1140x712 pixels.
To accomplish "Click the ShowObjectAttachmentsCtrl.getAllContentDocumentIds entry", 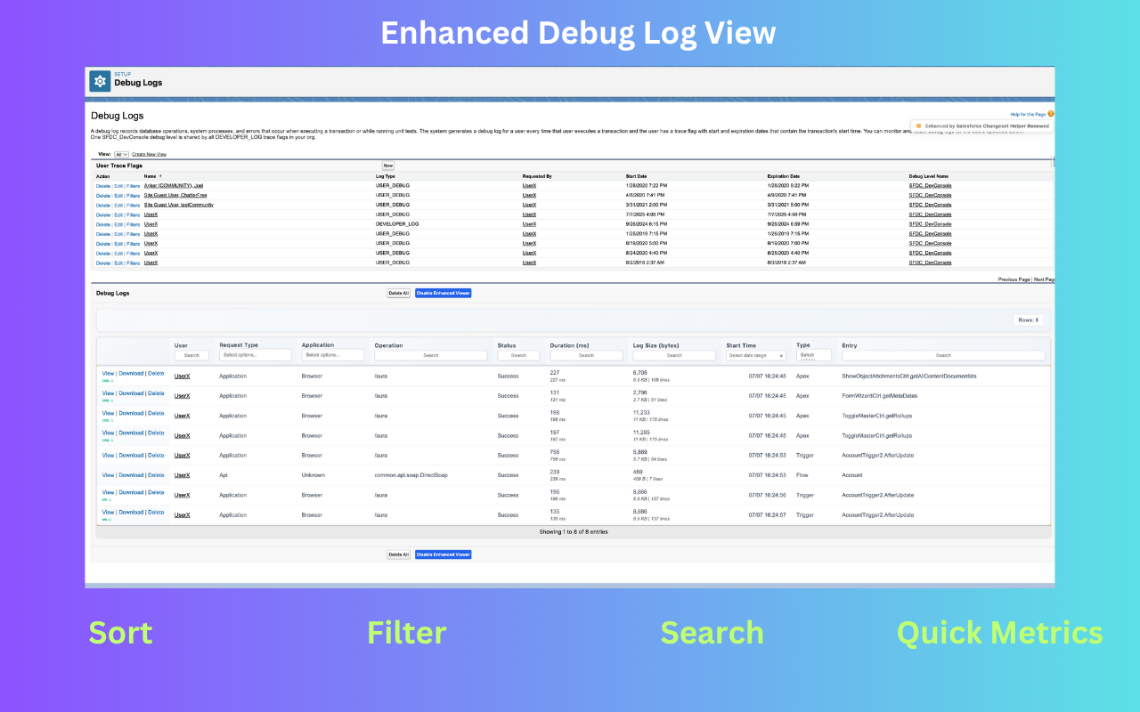I will (909, 376).
